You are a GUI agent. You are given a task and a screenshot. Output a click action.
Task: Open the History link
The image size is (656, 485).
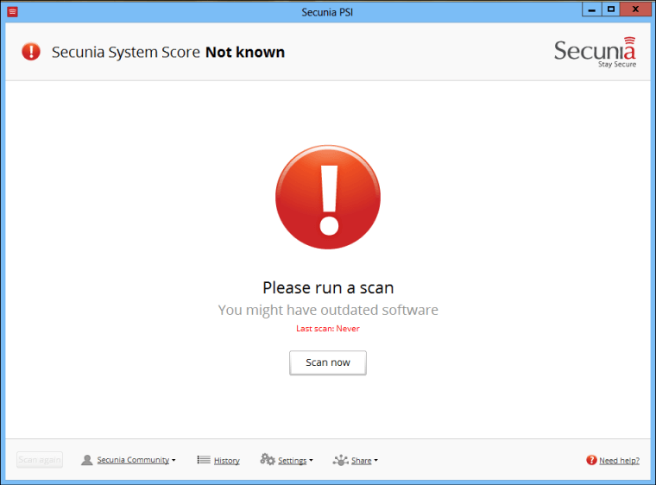[227, 460]
